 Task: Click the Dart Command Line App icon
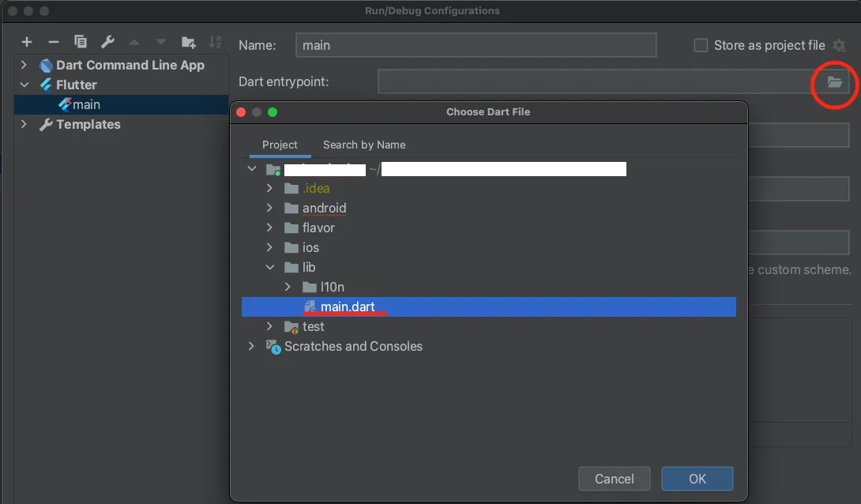pyautogui.click(x=46, y=66)
